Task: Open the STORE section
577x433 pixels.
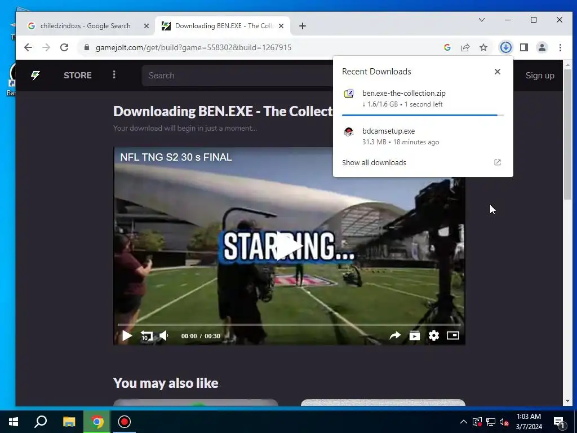Action: coord(77,75)
